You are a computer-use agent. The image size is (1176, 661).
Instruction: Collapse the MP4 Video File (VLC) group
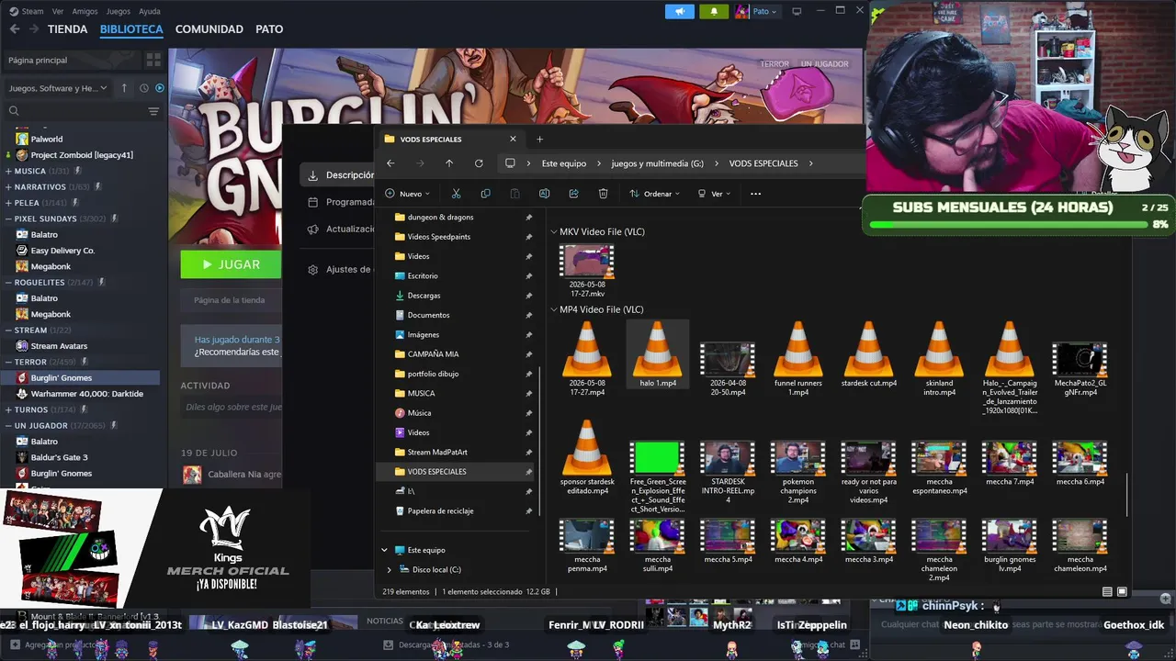coord(554,310)
